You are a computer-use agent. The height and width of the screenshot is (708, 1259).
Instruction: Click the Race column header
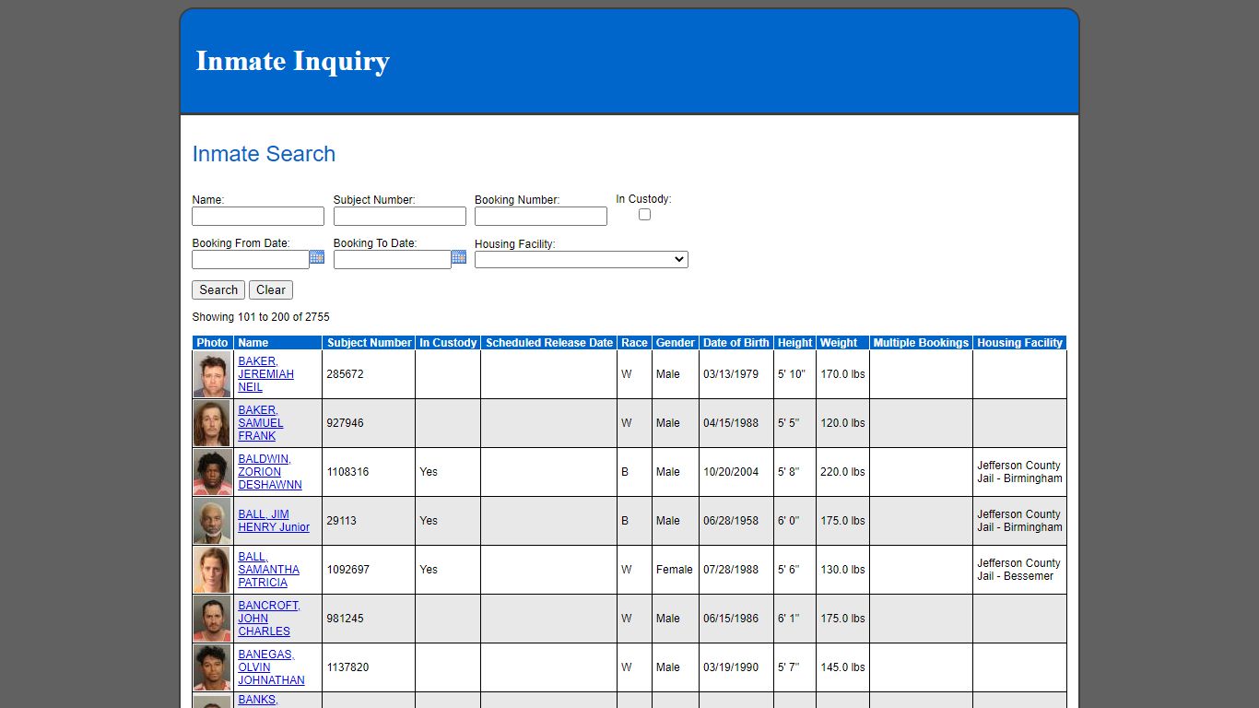(x=634, y=343)
